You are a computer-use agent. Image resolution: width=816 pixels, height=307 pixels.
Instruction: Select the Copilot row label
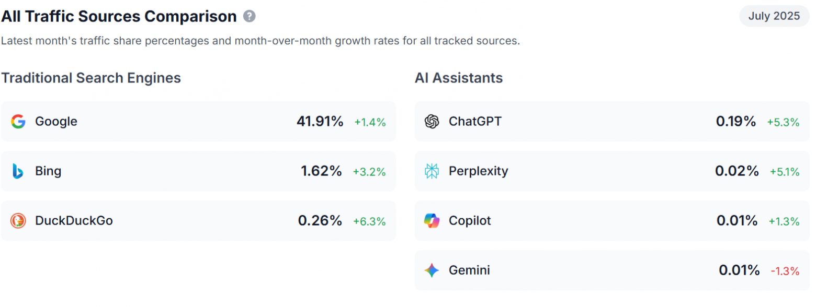[470, 221]
